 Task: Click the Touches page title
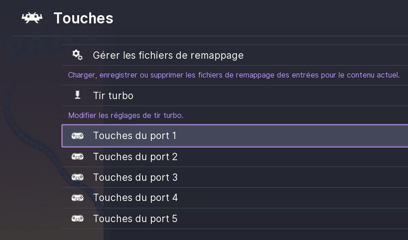point(83,18)
